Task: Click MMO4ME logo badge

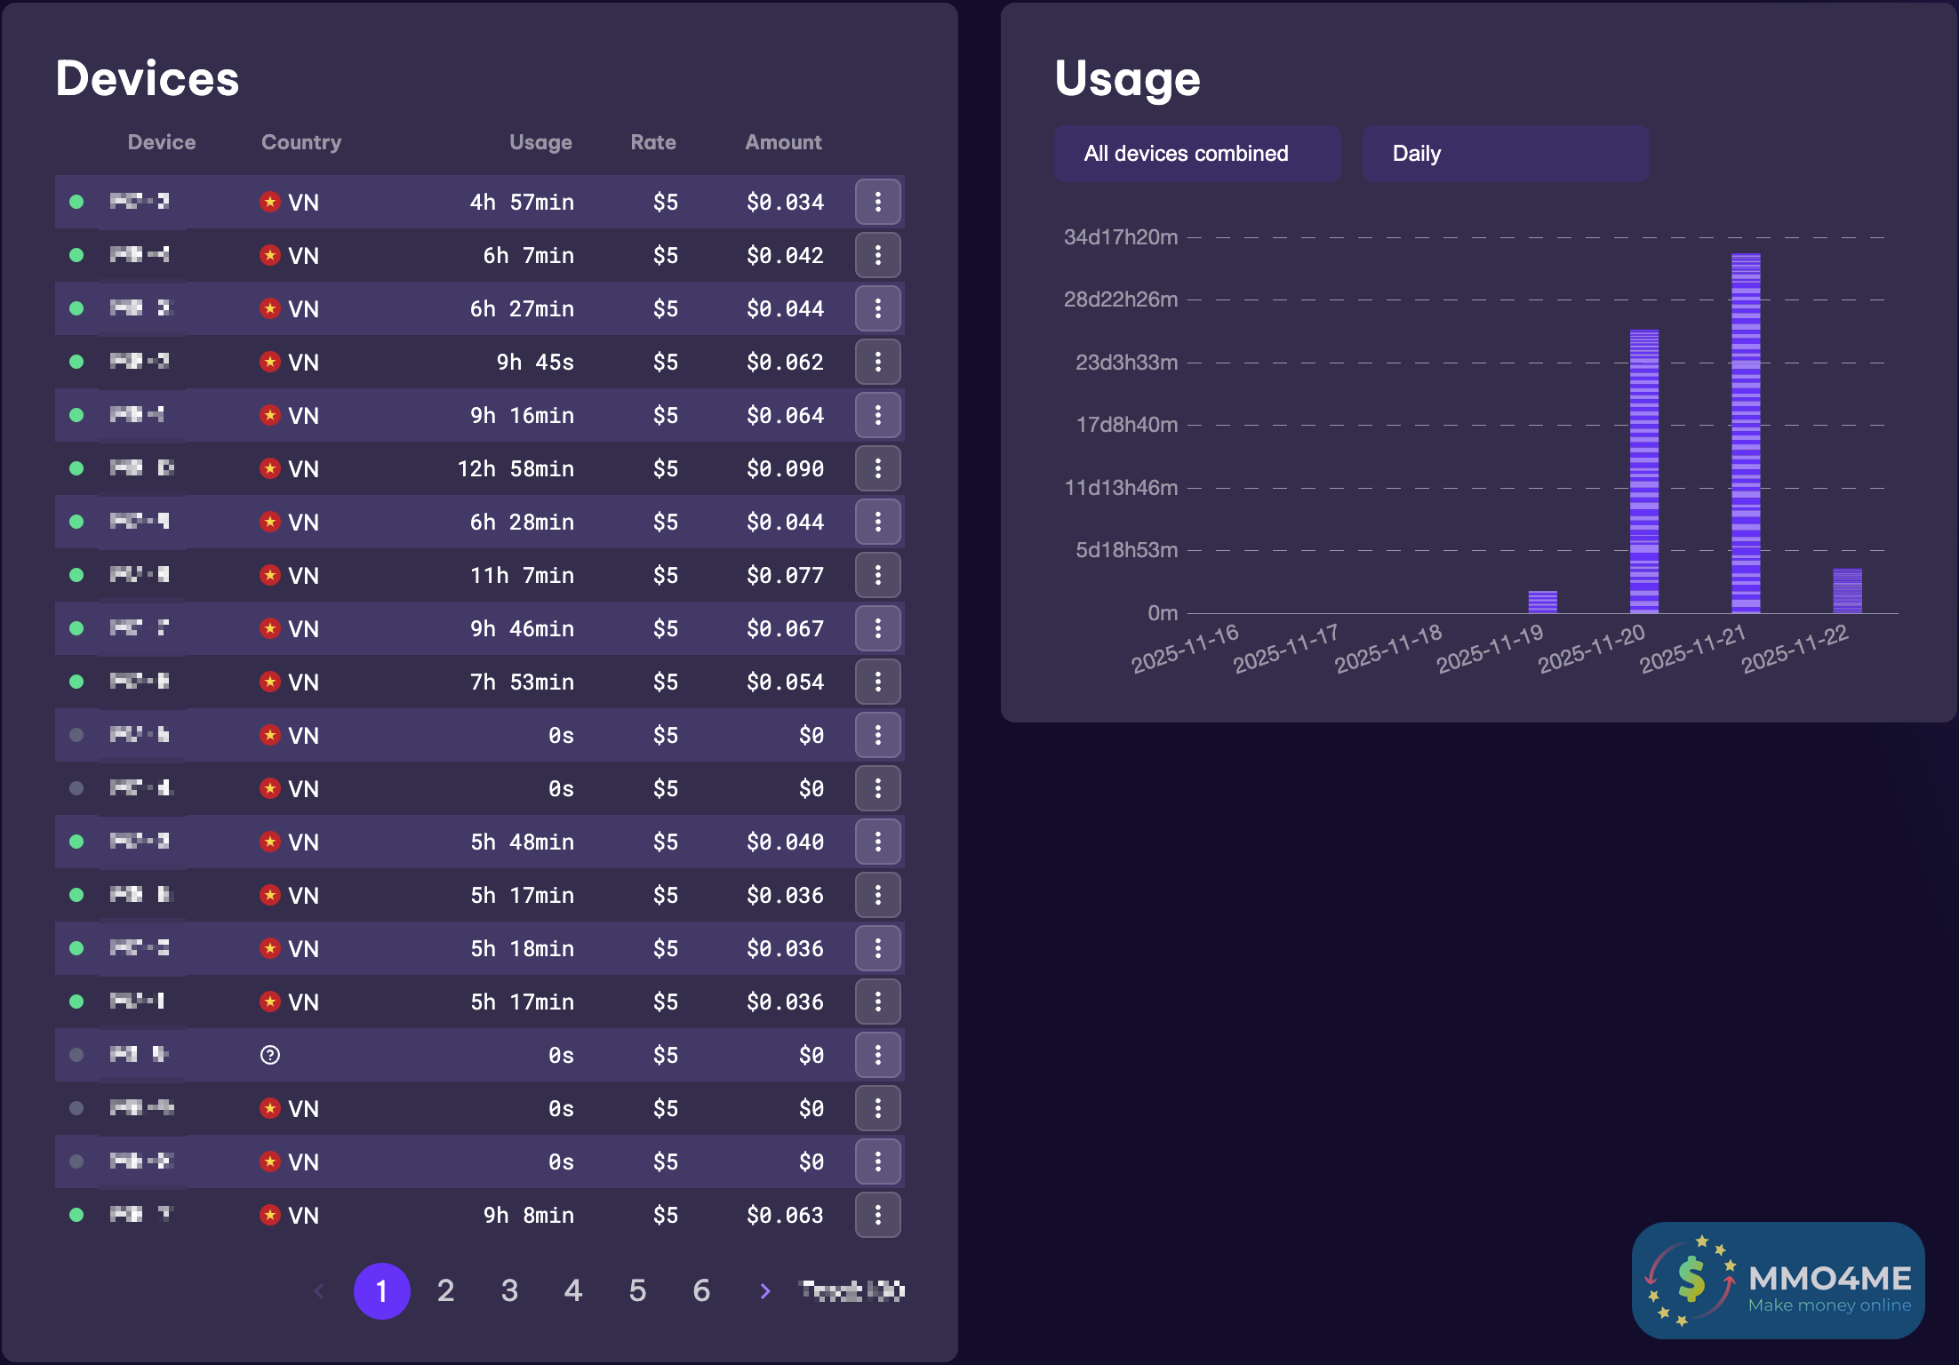Action: 1778,1281
